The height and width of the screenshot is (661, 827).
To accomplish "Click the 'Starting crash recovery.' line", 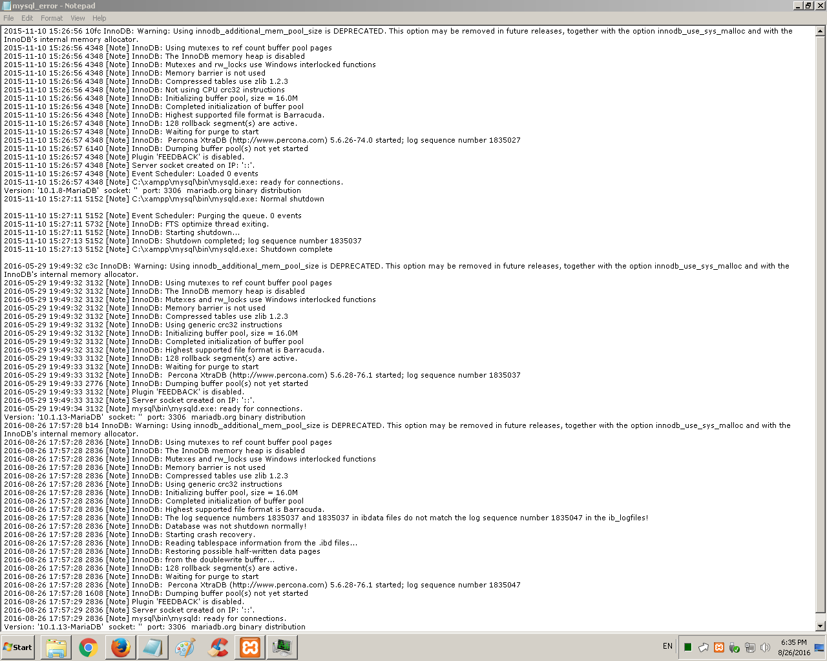I will [129, 534].
